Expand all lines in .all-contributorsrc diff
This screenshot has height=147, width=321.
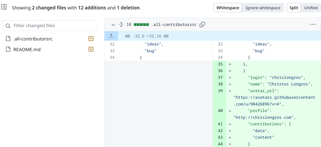pos(121,24)
